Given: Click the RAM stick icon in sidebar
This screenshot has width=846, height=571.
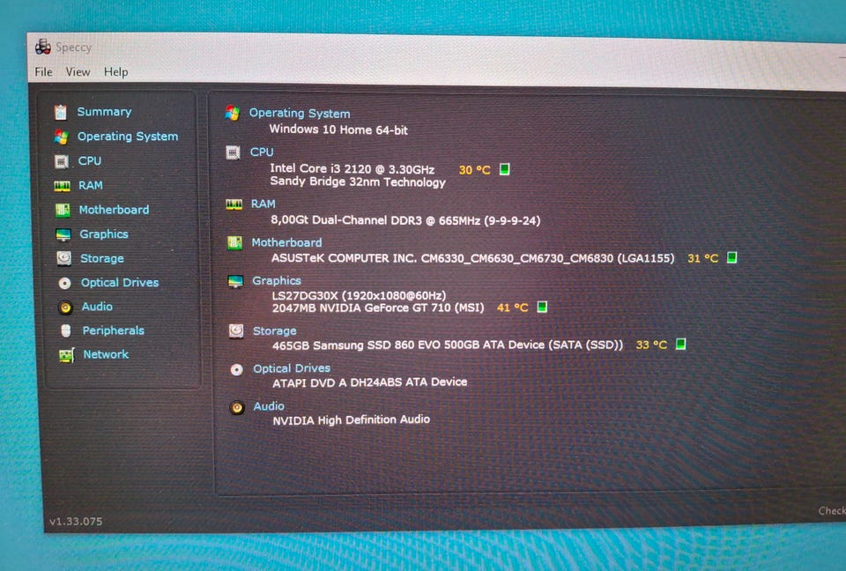Looking at the screenshot, I should pos(62,186).
